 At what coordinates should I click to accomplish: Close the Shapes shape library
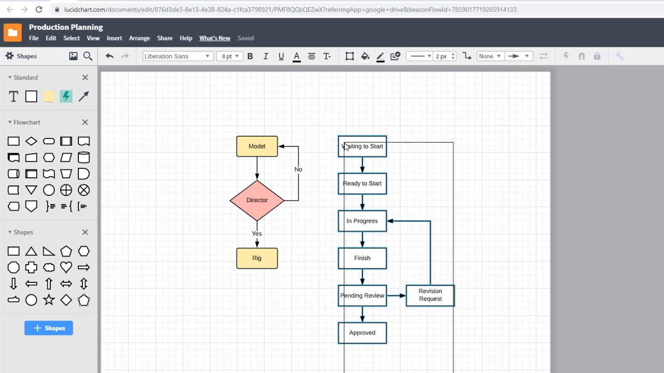point(85,232)
